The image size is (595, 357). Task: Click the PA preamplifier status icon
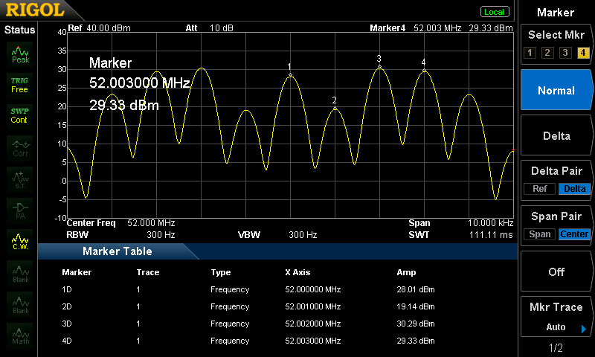click(20, 209)
